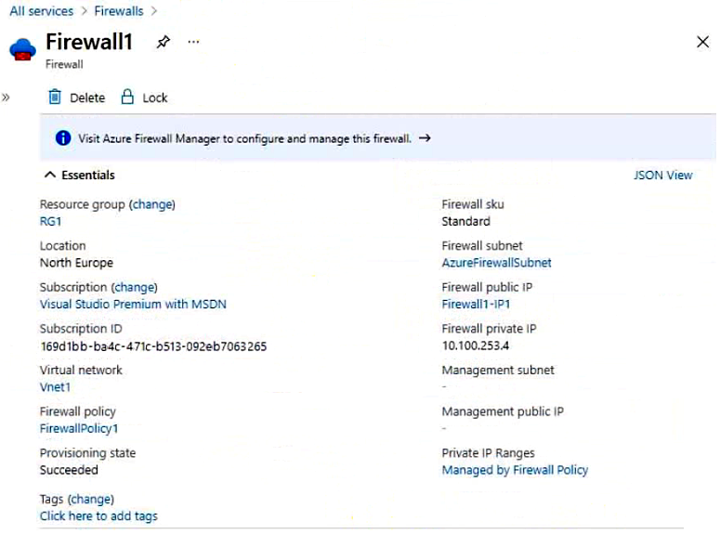Viewport: 720px width, 534px height.
Task: Pin Firewall1 to the dashboard
Action: tap(164, 43)
